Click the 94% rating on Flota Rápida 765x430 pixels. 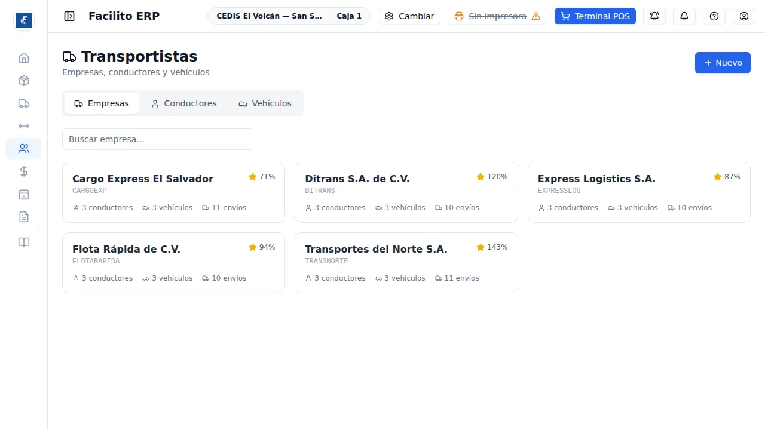pyautogui.click(x=262, y=247)
